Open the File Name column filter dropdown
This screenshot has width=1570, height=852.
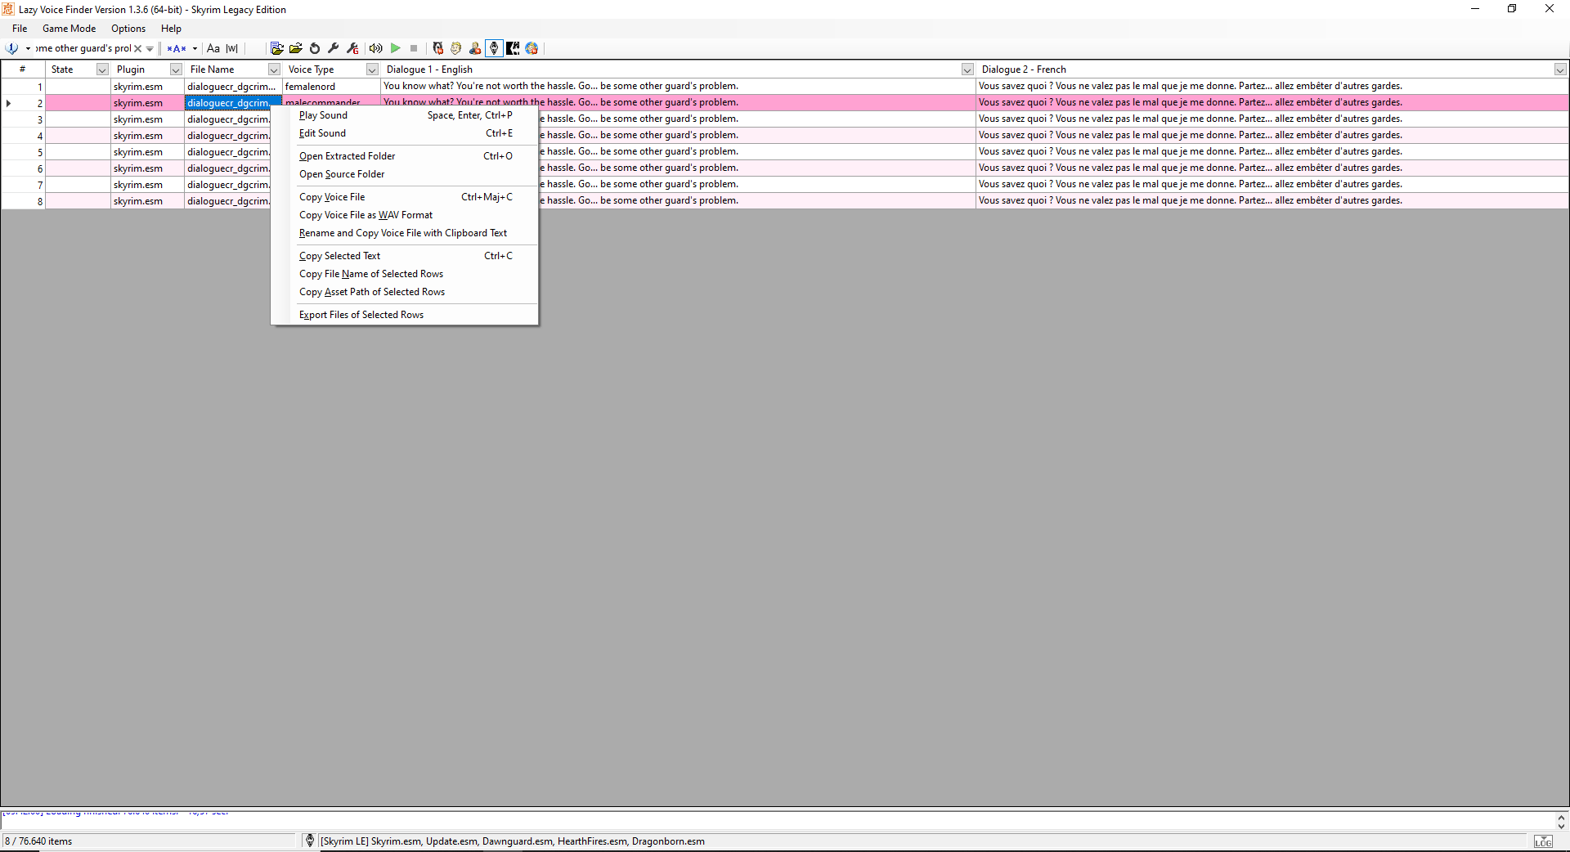[274, 70]
